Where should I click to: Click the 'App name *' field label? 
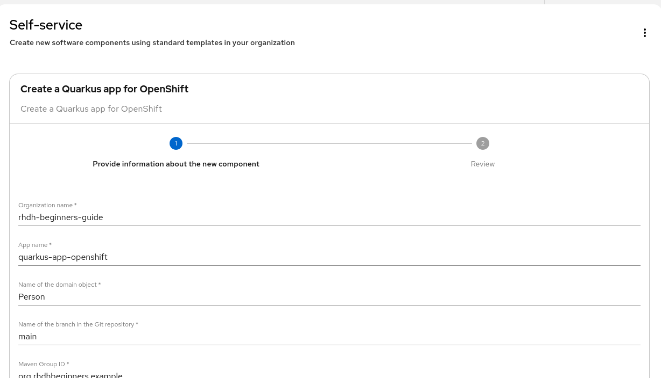click(x=35, y=245)
